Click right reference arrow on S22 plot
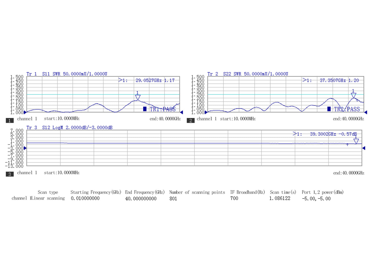 coord(366,112)
